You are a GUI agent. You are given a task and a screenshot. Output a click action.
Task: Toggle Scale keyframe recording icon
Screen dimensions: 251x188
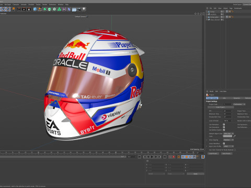187,157
